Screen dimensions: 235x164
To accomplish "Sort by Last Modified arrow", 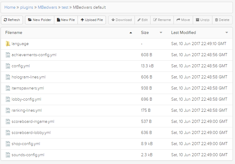I will point(227,32).
